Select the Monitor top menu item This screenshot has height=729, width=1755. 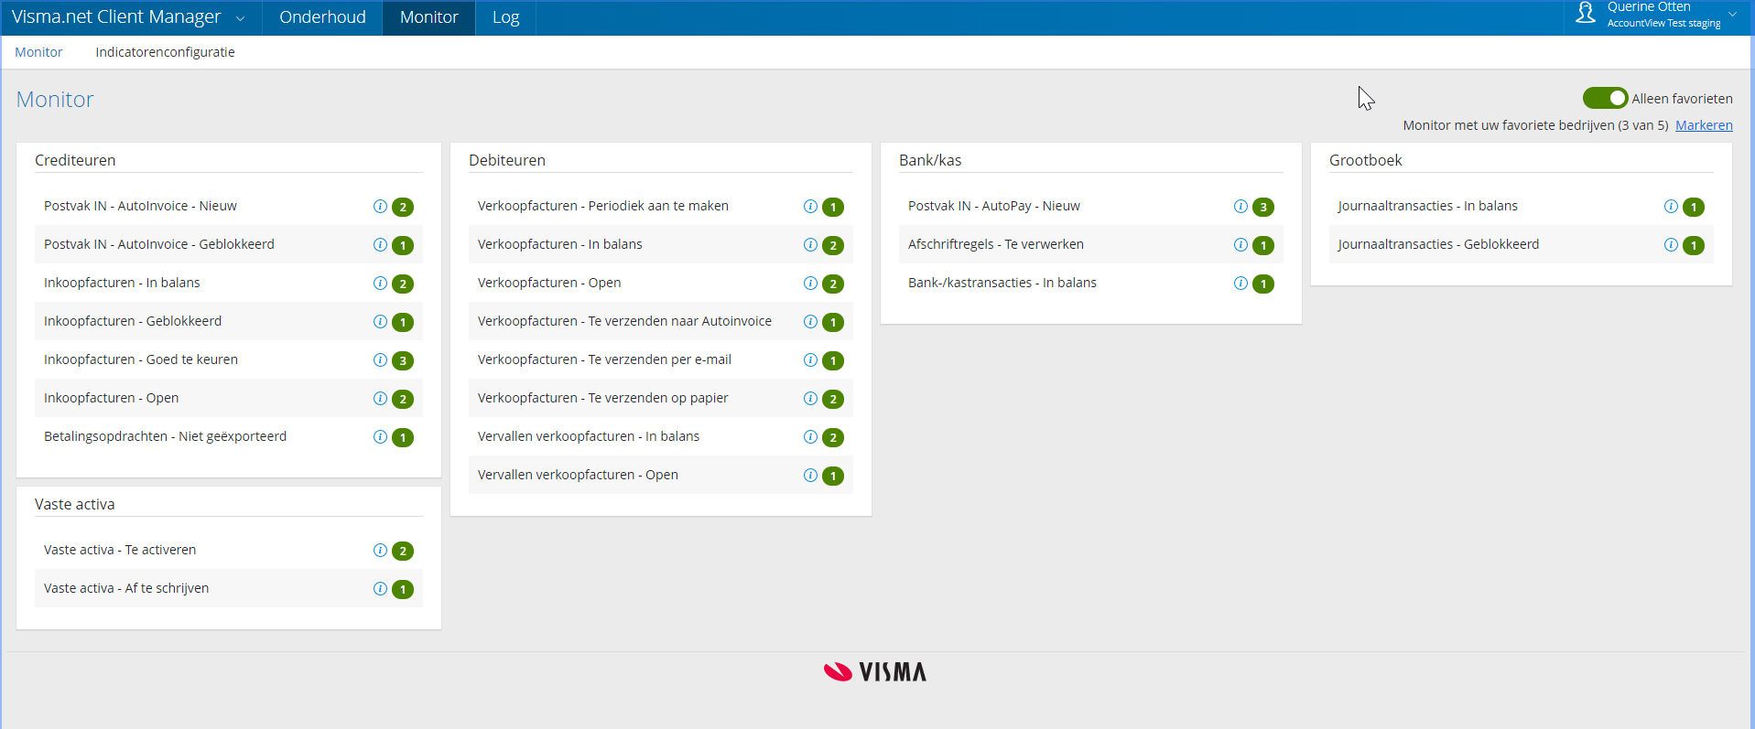428,17
